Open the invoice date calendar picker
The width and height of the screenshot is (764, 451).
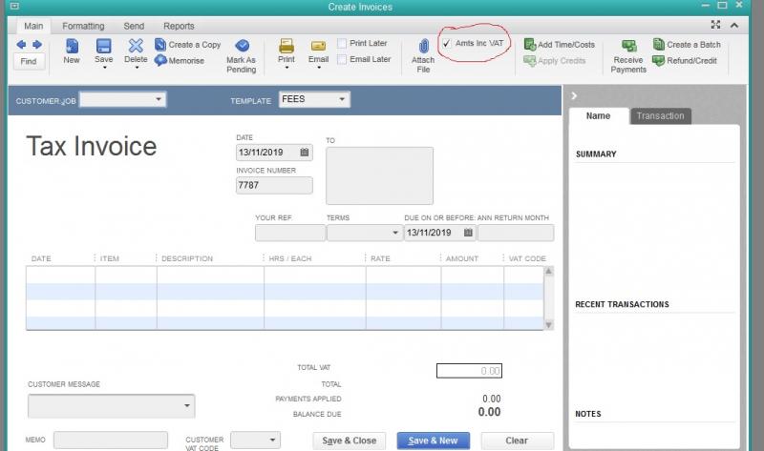point(305,152)
